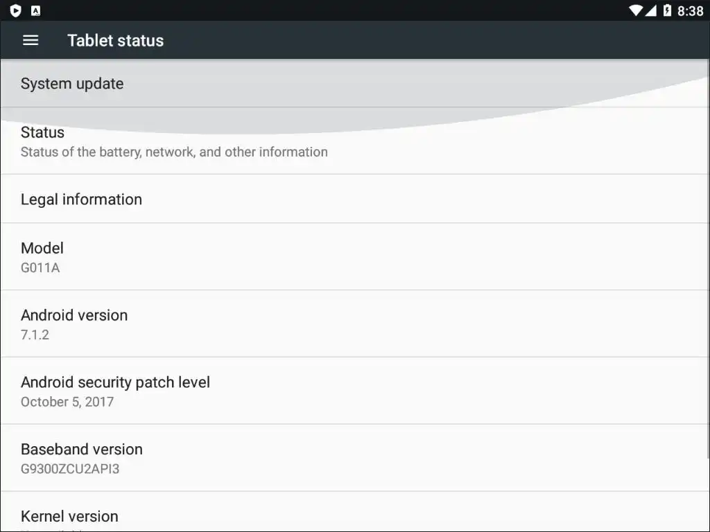Click the 8:38 clock in status bar
Viewport: 710px width, 532px height.
(690, 10)
